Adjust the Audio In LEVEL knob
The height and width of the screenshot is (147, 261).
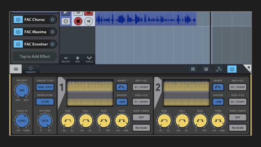tap(22, 121)
